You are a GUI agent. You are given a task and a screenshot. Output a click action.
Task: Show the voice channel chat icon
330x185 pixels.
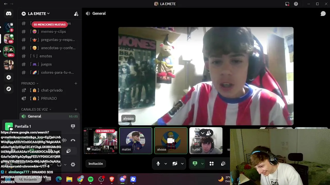coord(323,14)
